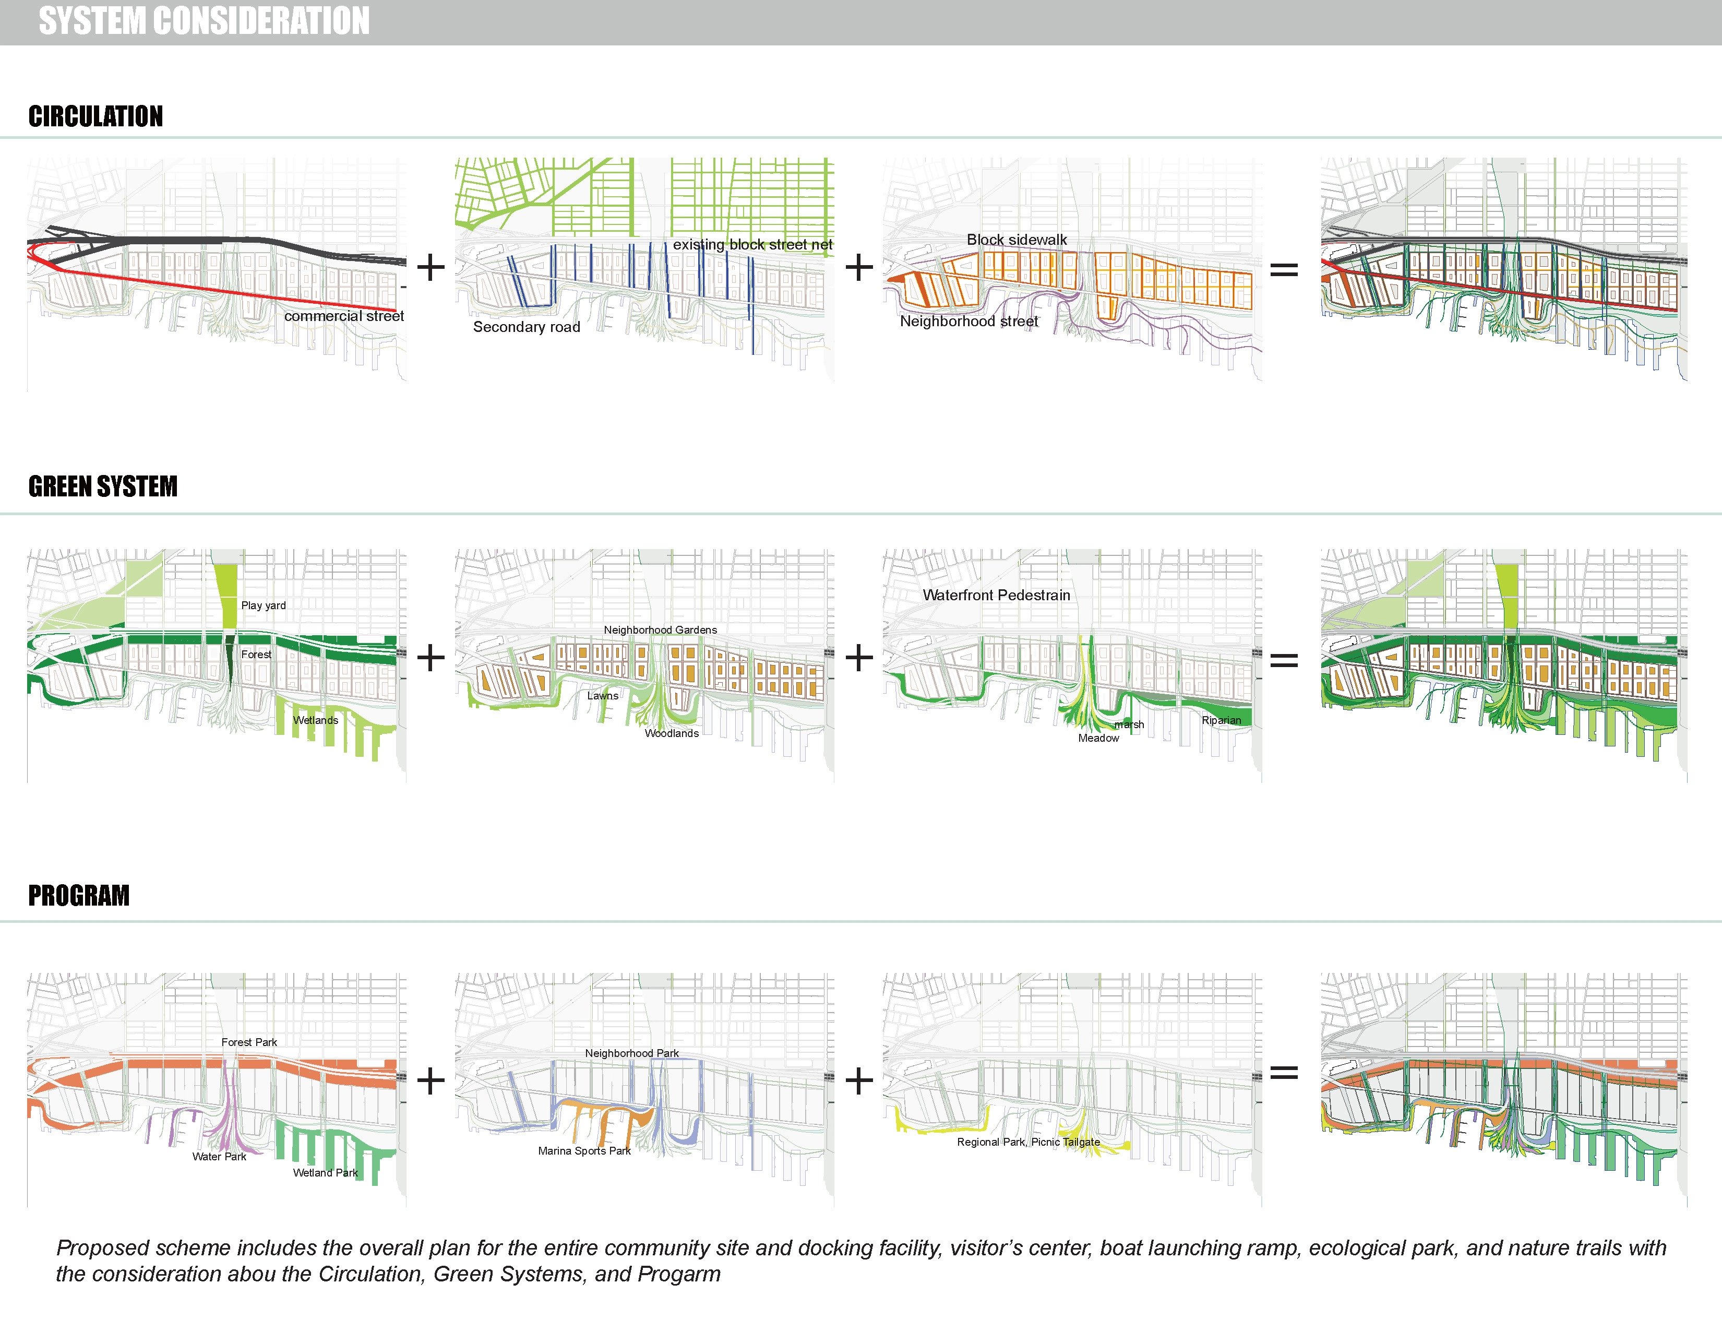
Task: Open the Forest Park program diagram
Action: [217, 1090]
